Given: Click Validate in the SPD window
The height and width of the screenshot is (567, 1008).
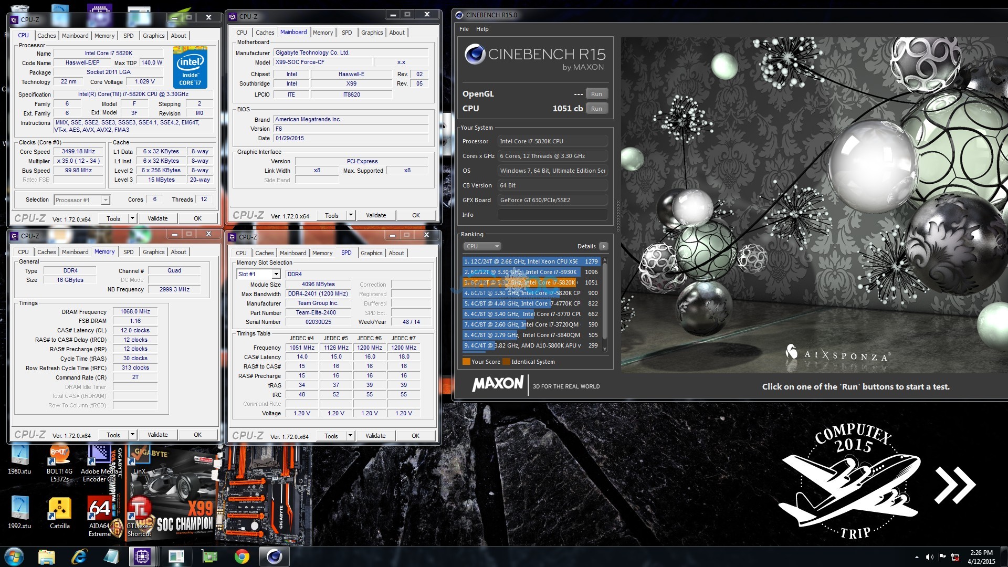Looking at the screenshot, I should [375, 436].
